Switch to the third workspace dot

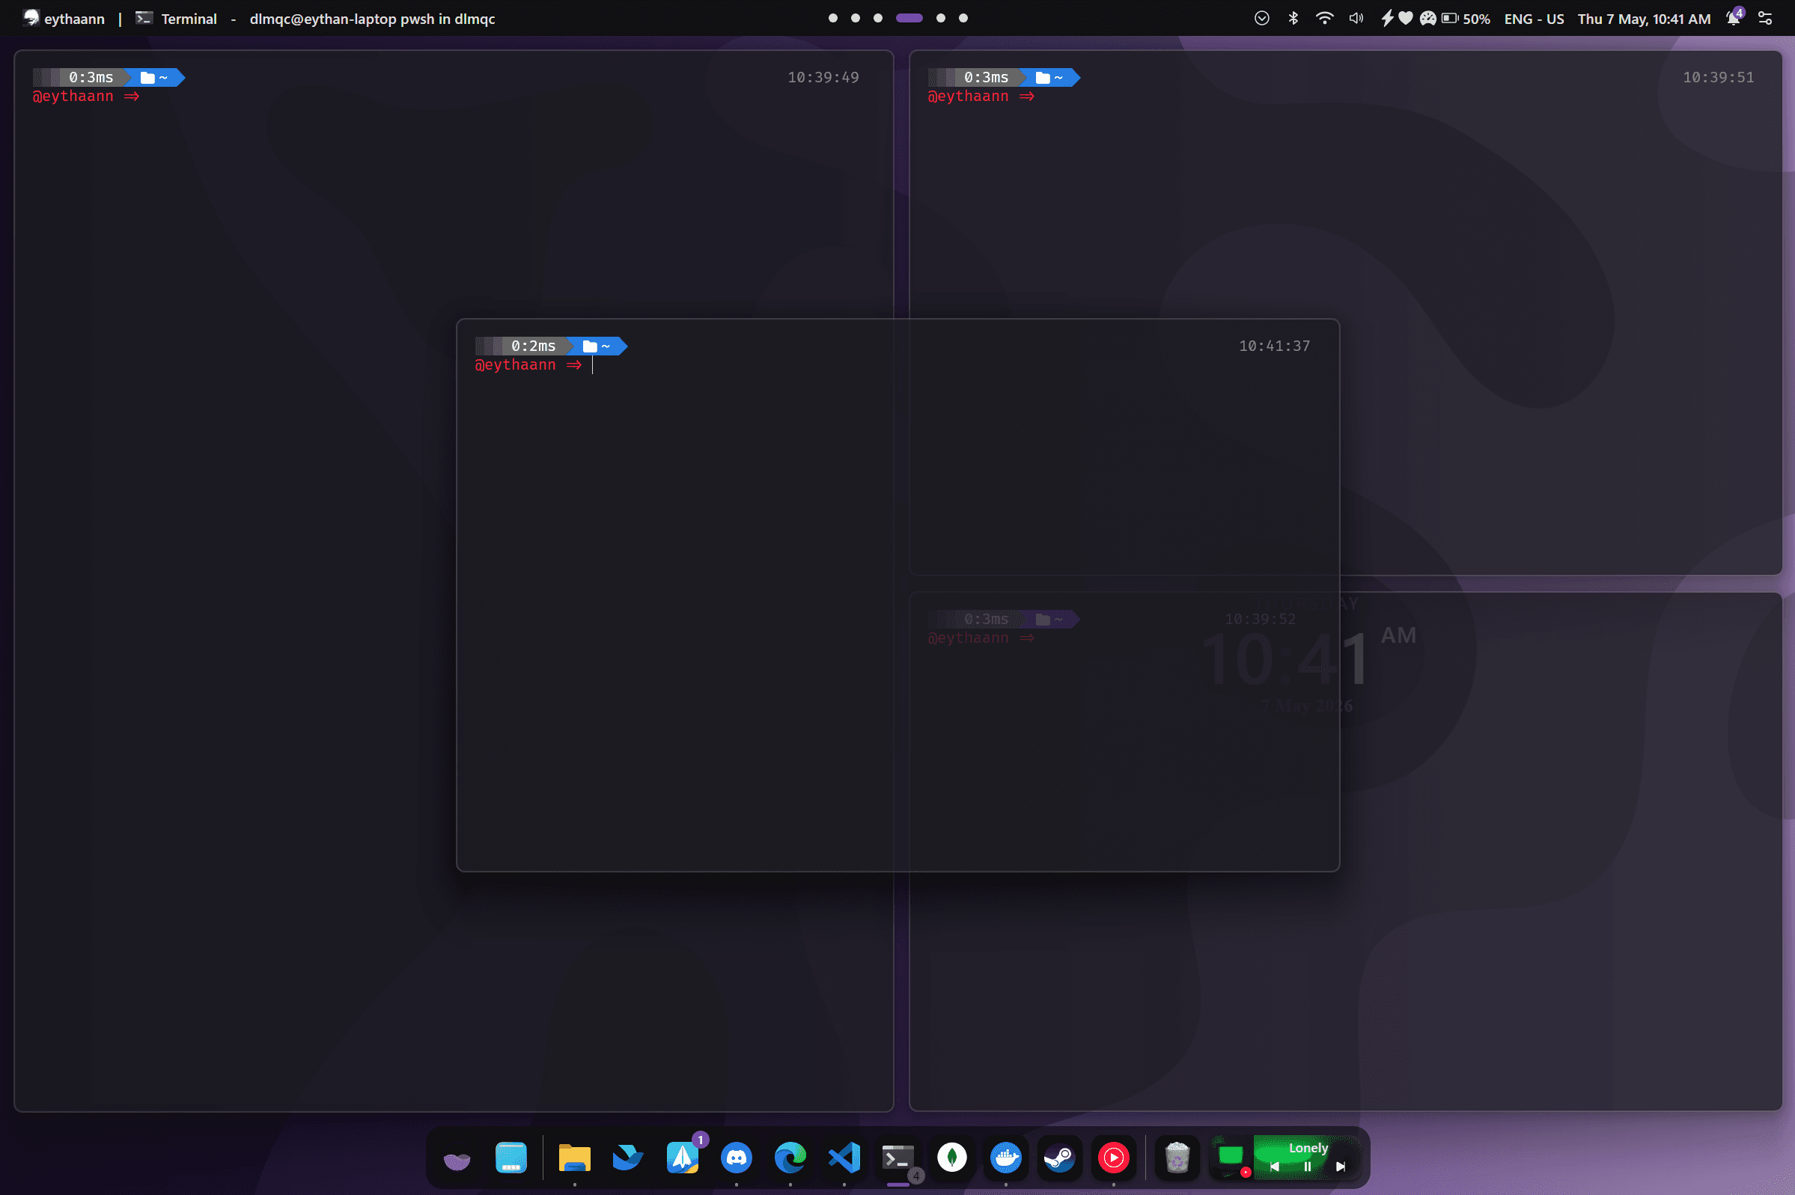click(878, 18)
